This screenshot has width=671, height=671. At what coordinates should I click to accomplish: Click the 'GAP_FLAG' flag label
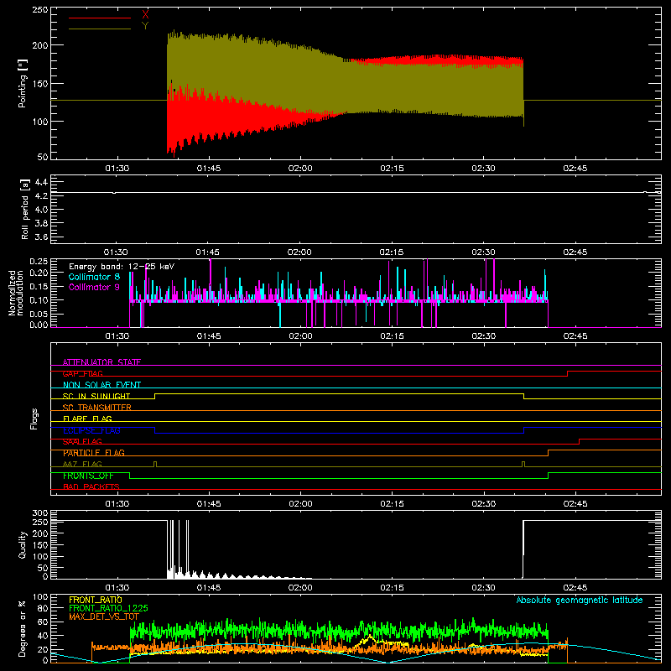[x=82, y=373]
